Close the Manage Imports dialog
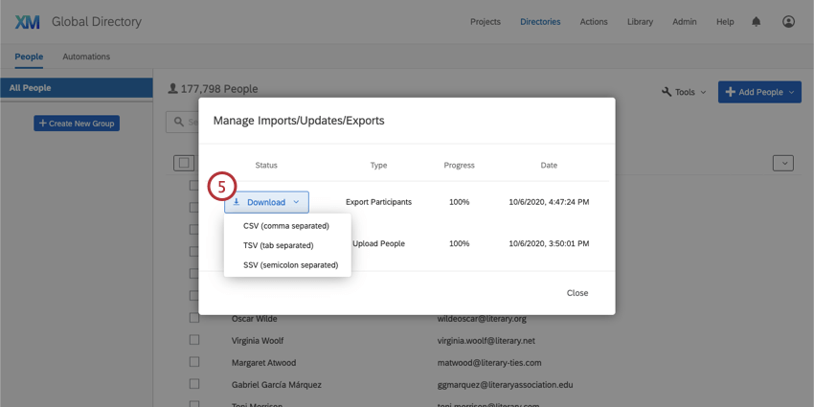The width and height of the screenshot is (814, 407). [577, 293]
